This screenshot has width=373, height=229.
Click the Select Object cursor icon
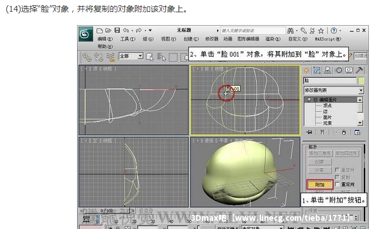point(150,57)
